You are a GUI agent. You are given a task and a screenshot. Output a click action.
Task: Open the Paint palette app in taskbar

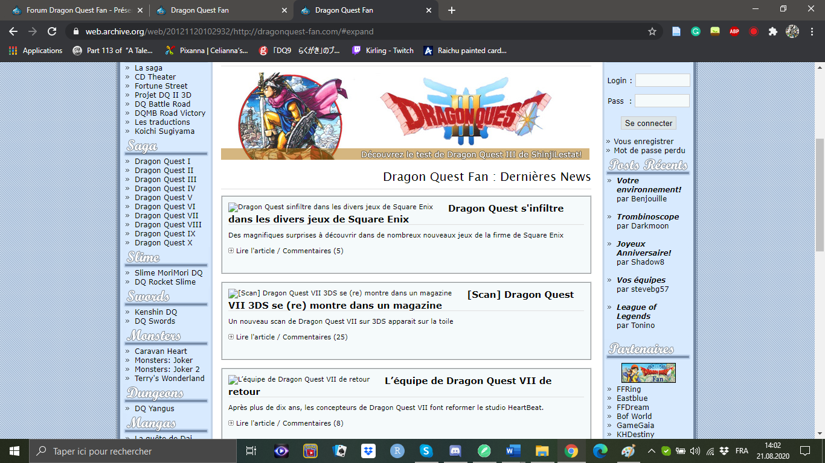tap(629, 451)
